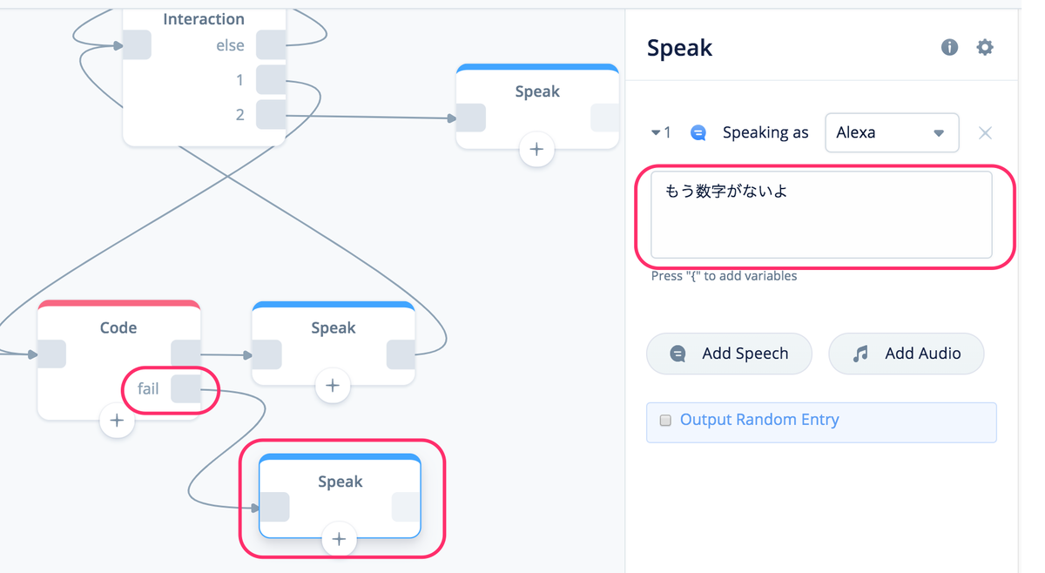
Task: Click the Code block's fail output port
Action: pyautogui.click(x=185, y=388)
